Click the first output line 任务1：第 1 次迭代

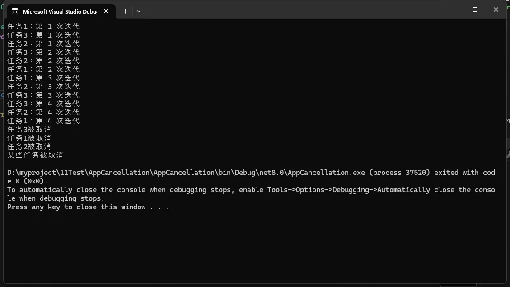tap(43, 26)
